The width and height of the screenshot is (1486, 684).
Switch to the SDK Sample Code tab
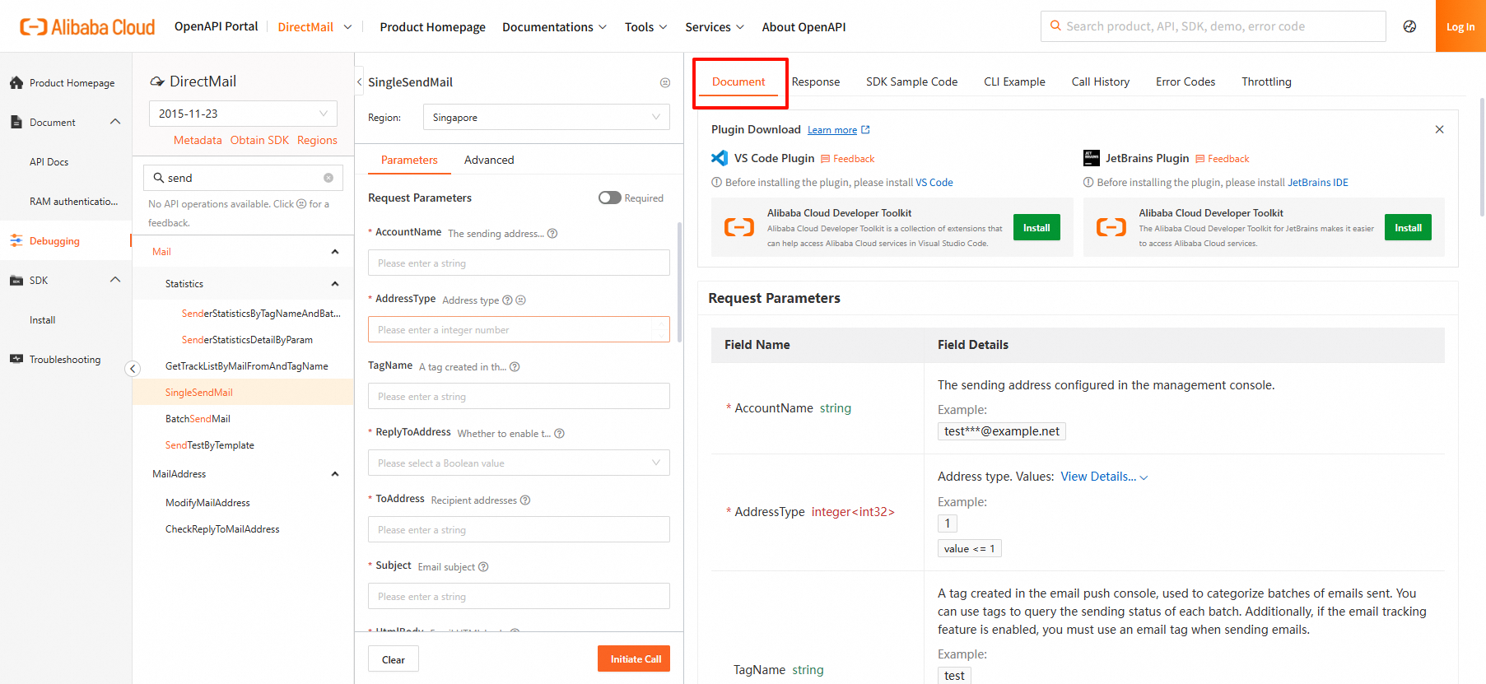coord(911,81)
